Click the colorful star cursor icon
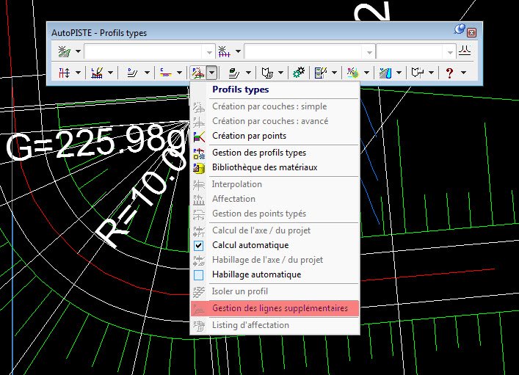 pyautogui.click(x=353, y=73)
